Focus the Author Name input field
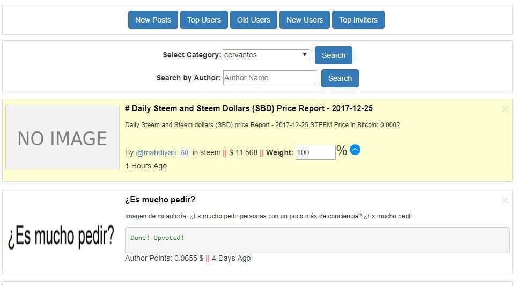523x286 pixels. click(x=269, y=78)
